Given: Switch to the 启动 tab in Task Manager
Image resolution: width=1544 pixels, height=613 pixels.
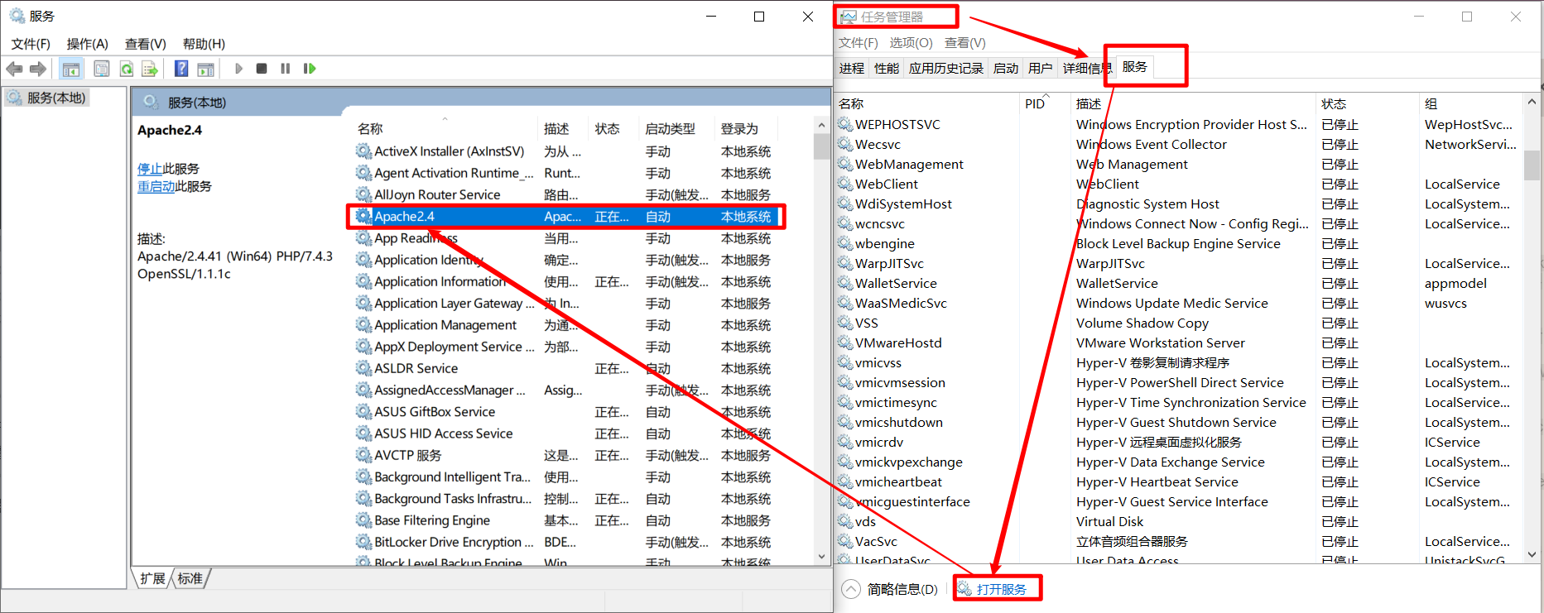Looking at the screenshot, I should click(1005, 68).
